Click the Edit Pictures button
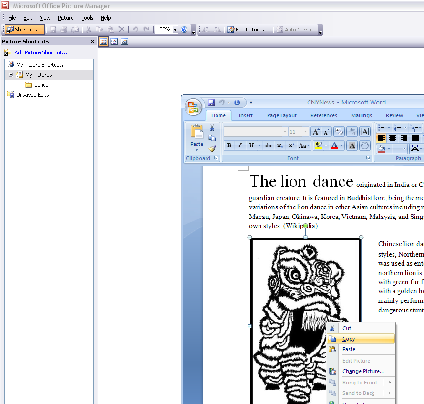 tap(248, 30)
